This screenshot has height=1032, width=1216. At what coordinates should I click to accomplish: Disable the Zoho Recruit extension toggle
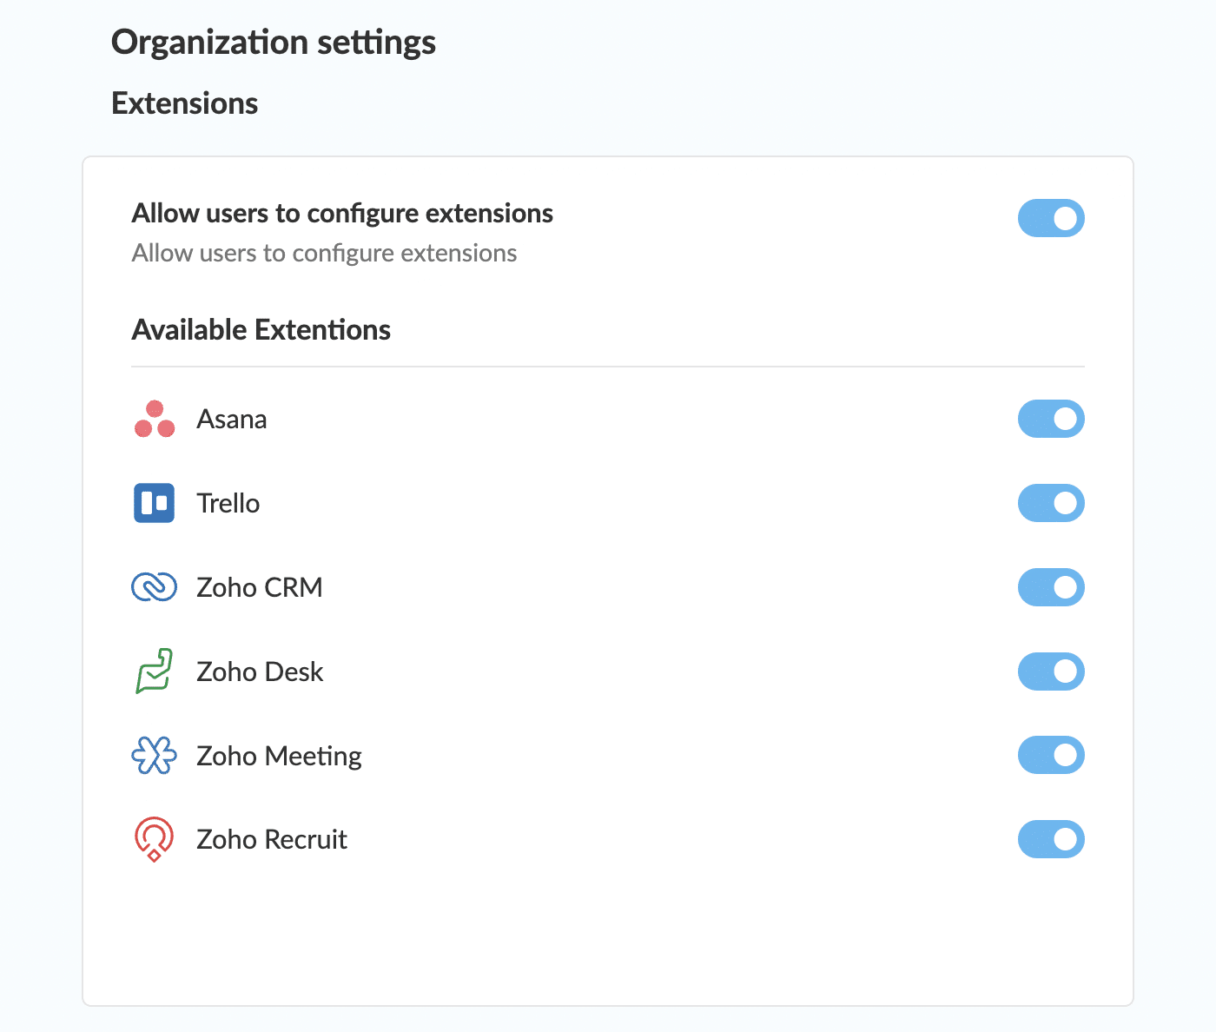pyautogui.click(x=1051, y=839)
